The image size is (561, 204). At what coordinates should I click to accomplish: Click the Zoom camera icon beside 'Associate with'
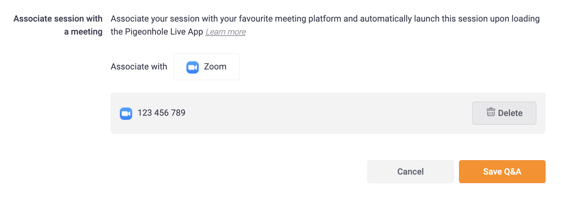193,67
